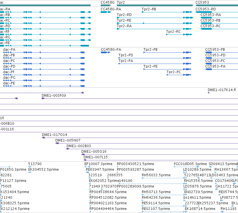Click the CG5953-RB transcript label

coord(210,20)
